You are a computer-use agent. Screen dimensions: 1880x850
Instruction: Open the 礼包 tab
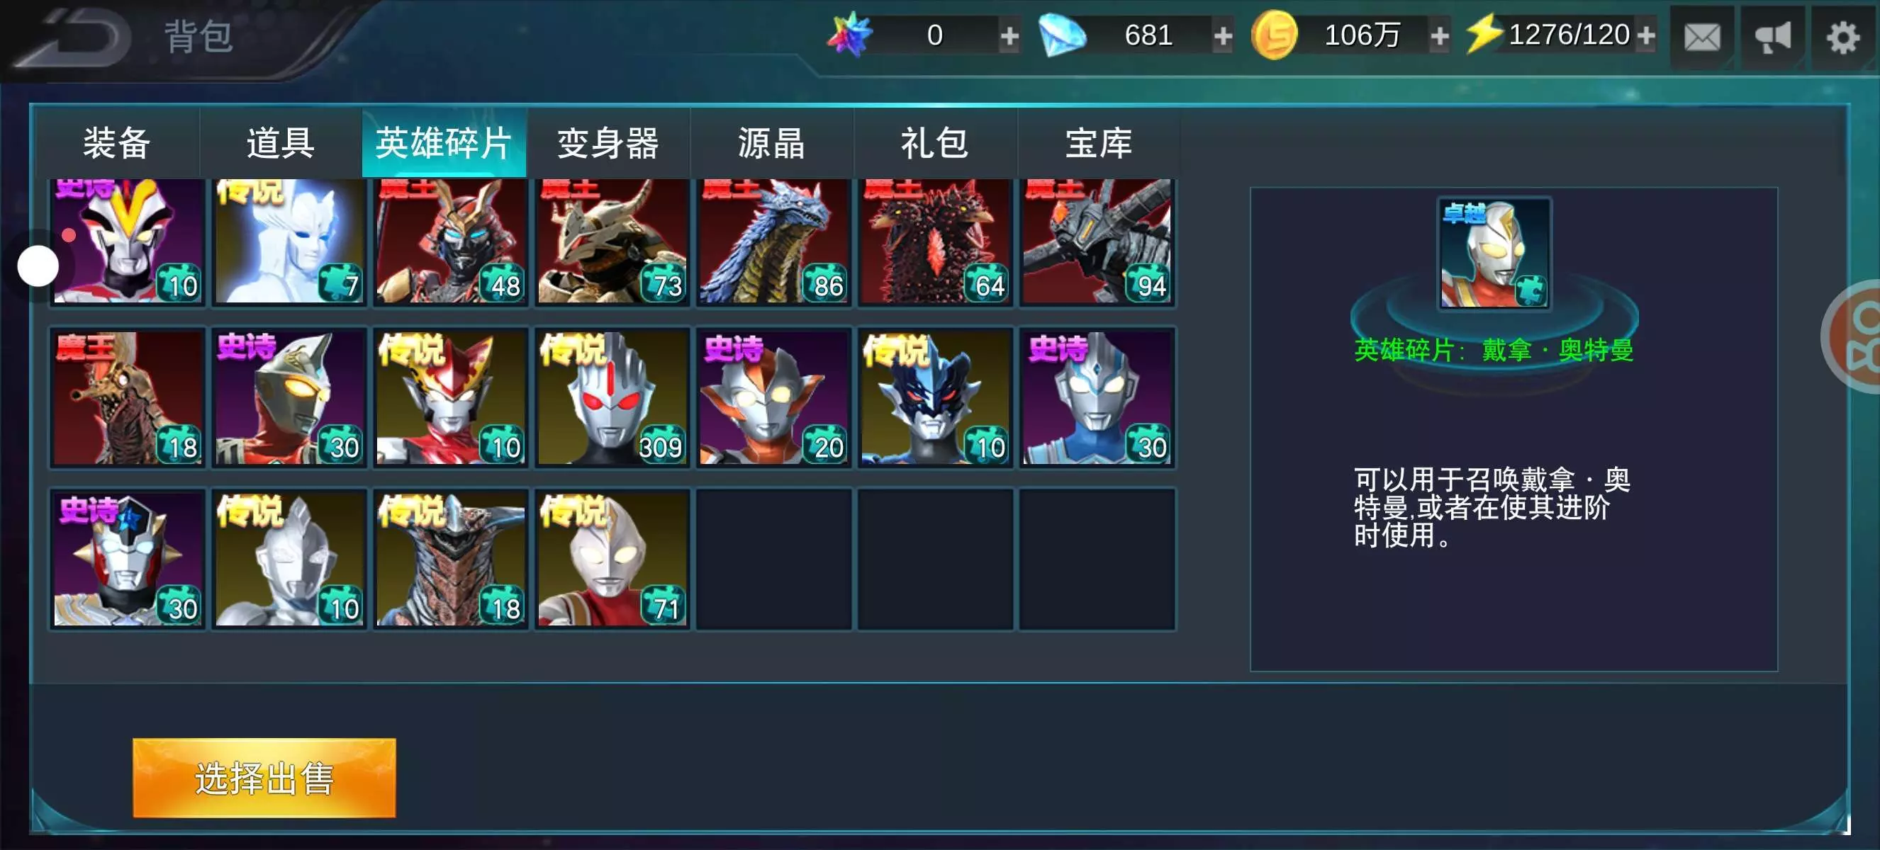click(x=935, y=142)
